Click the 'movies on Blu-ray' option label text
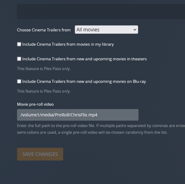This screenshot has height=184, width=185. (84, 81)
